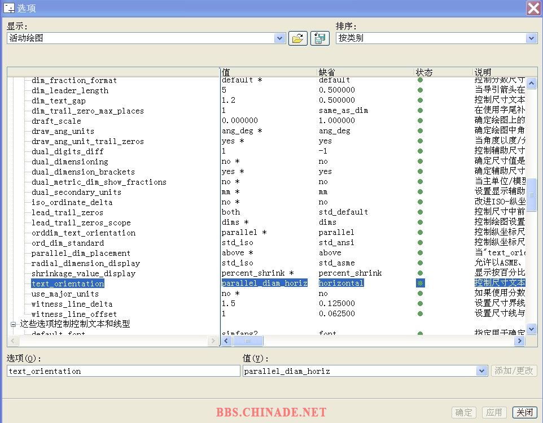The image size is (543, 423).
Task: Select dim_fraction_format option row
Action: tap(74, 80)
